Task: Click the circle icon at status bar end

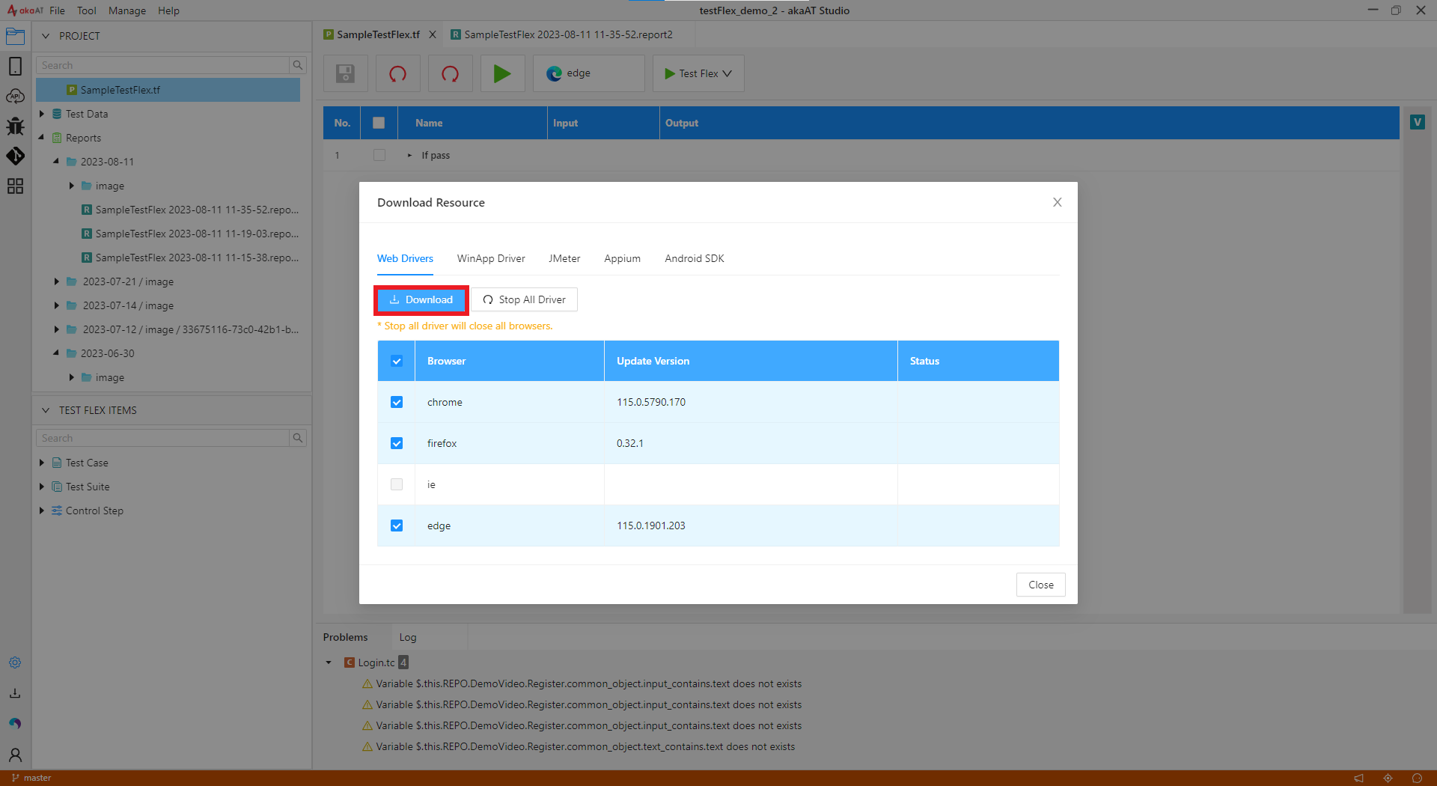Action: click(x=1417, y=778)
